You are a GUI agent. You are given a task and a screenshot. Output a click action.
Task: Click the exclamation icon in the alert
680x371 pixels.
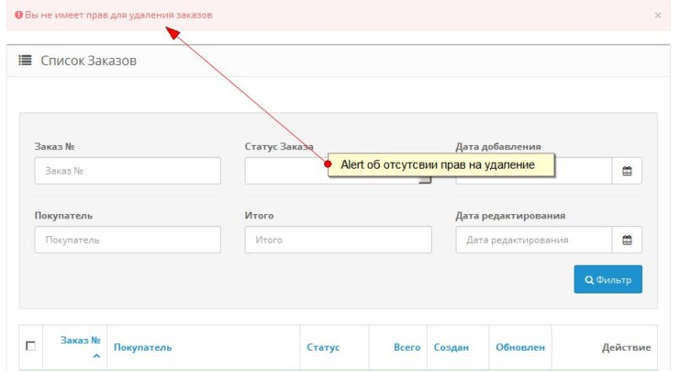pyautogui.click(x=19, y=15)
